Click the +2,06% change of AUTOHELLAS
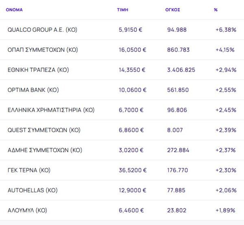This screenshot has width=244, height=225. (226, 190)
